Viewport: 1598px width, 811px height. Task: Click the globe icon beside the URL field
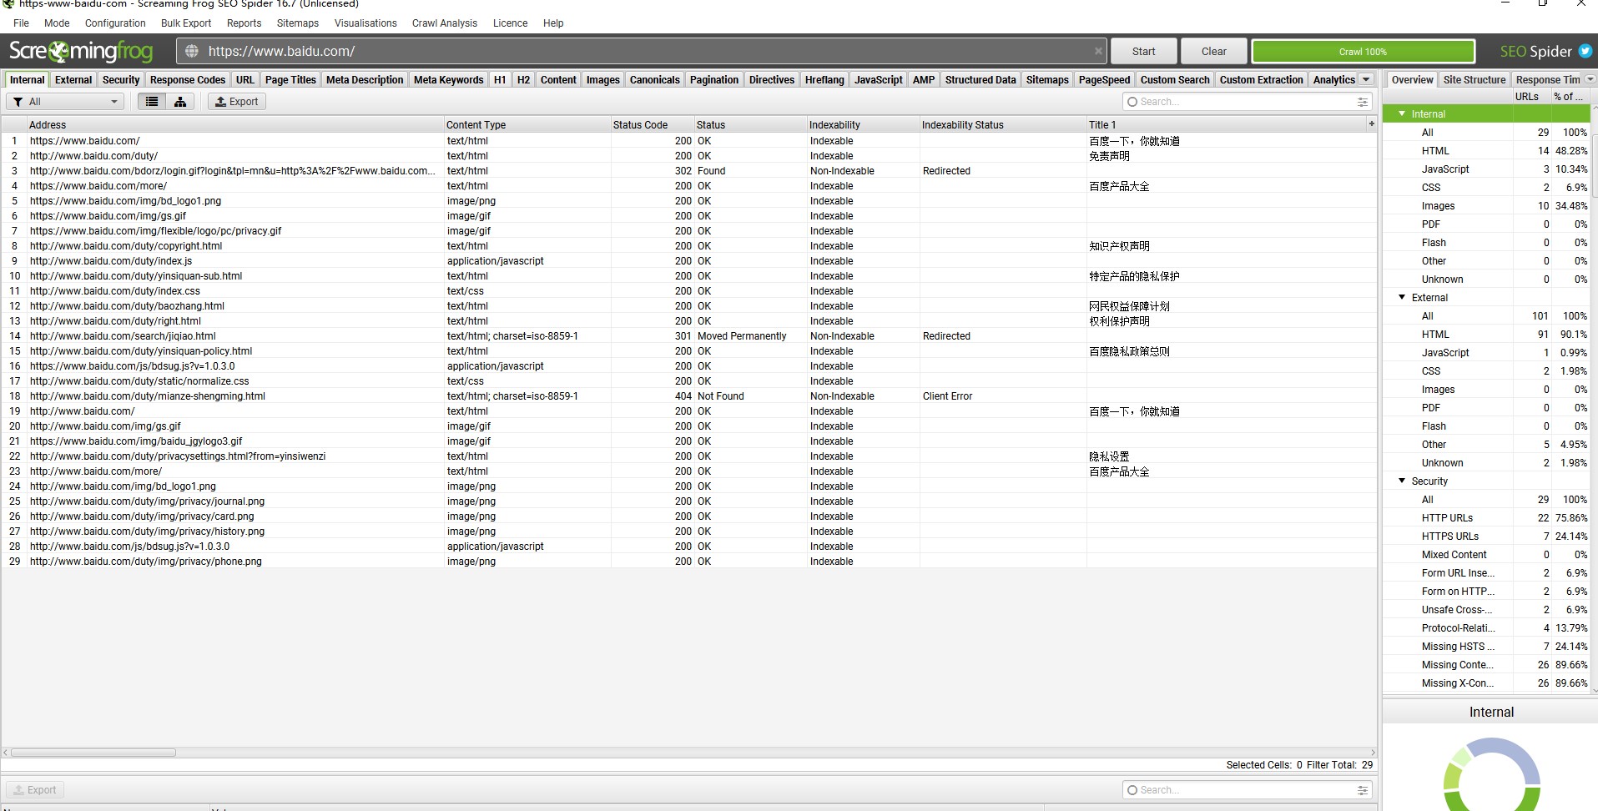192,51
